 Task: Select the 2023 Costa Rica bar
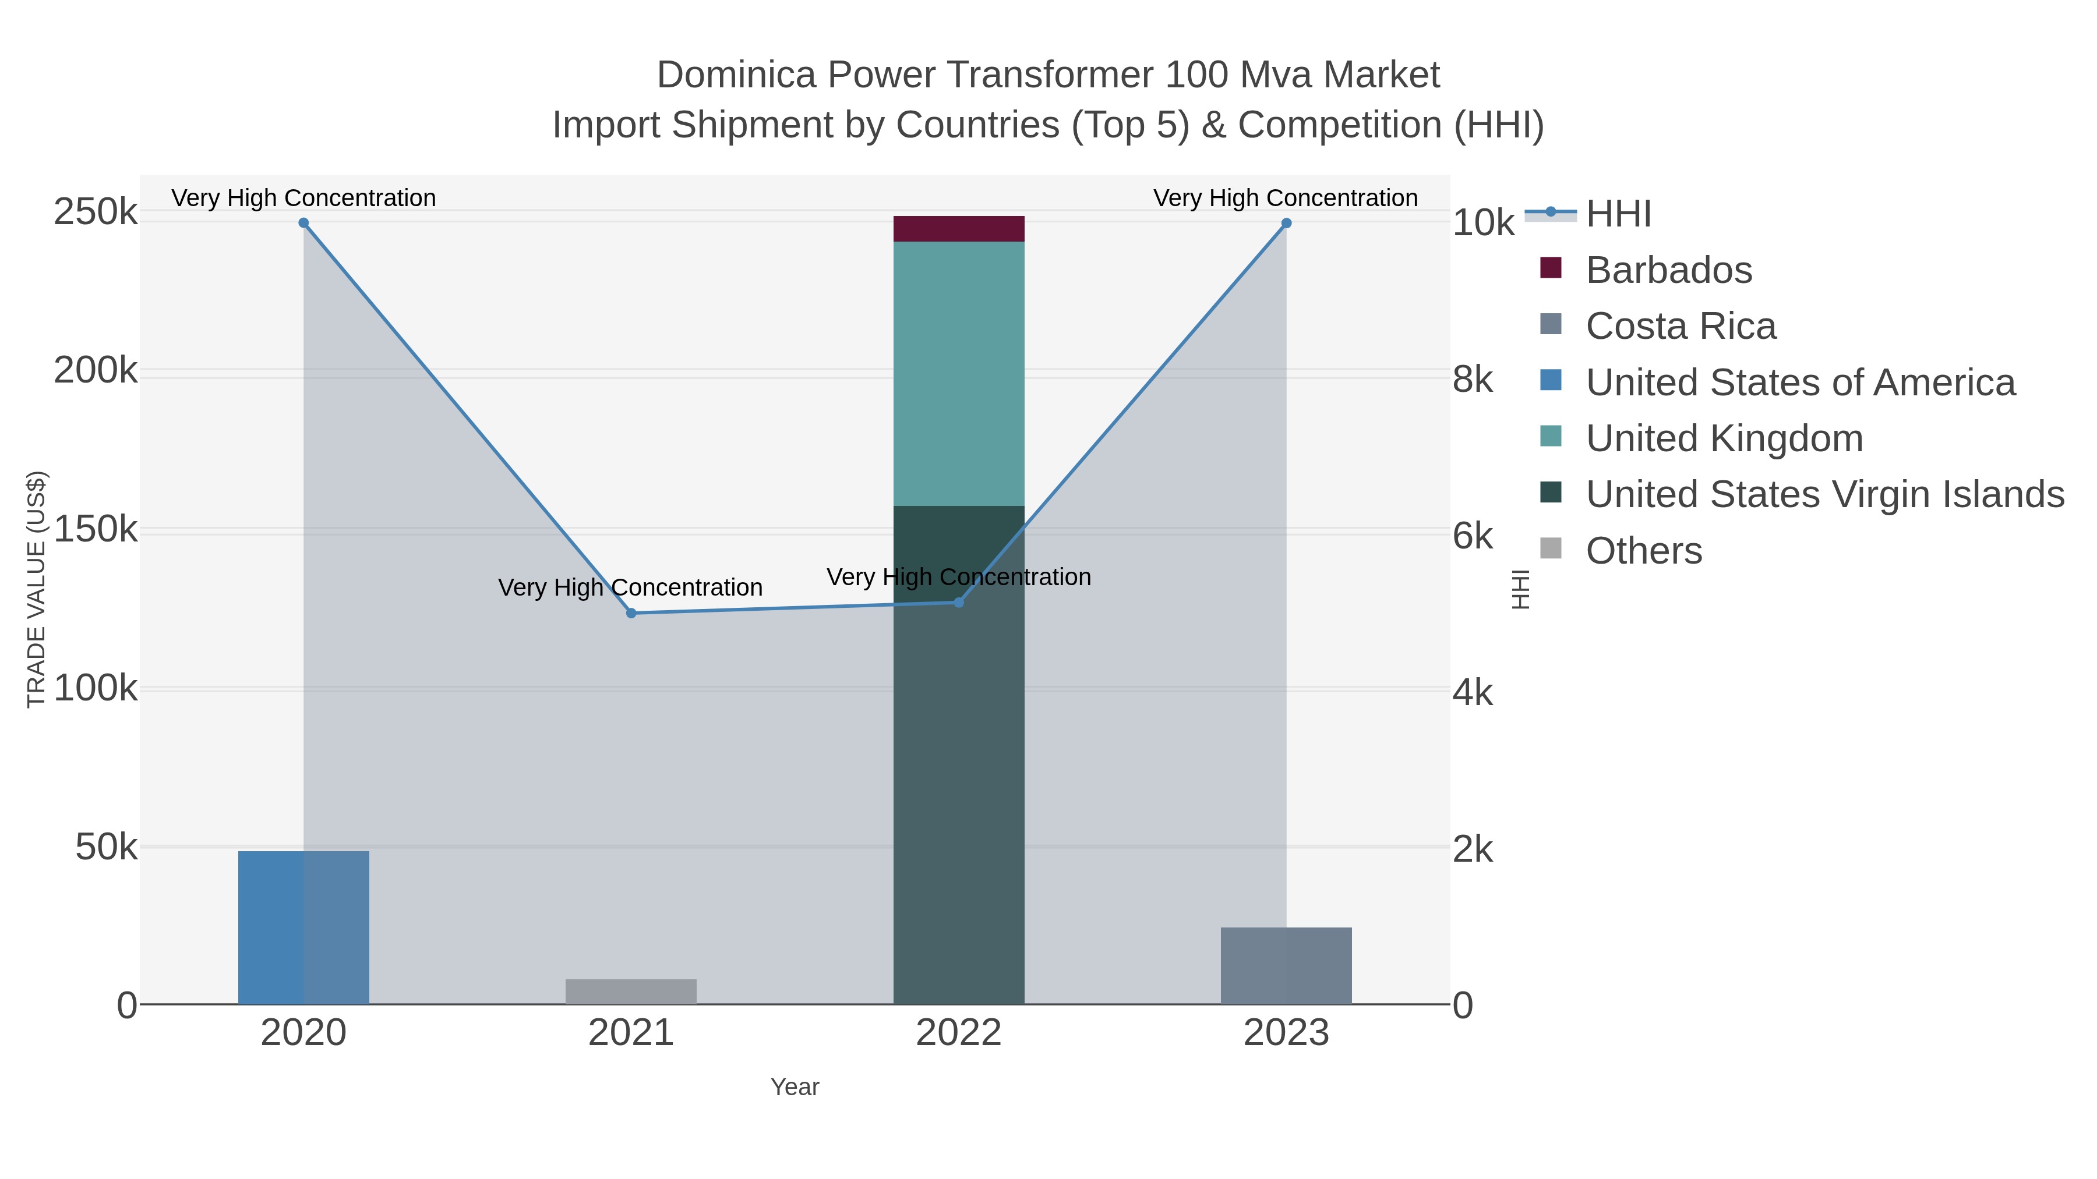(x=1286, y=966)
